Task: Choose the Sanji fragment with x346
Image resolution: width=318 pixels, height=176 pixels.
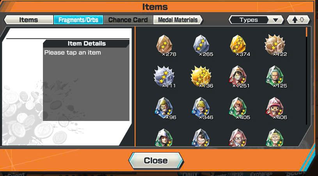Action: pyautogui.click(x=201, y=108)
